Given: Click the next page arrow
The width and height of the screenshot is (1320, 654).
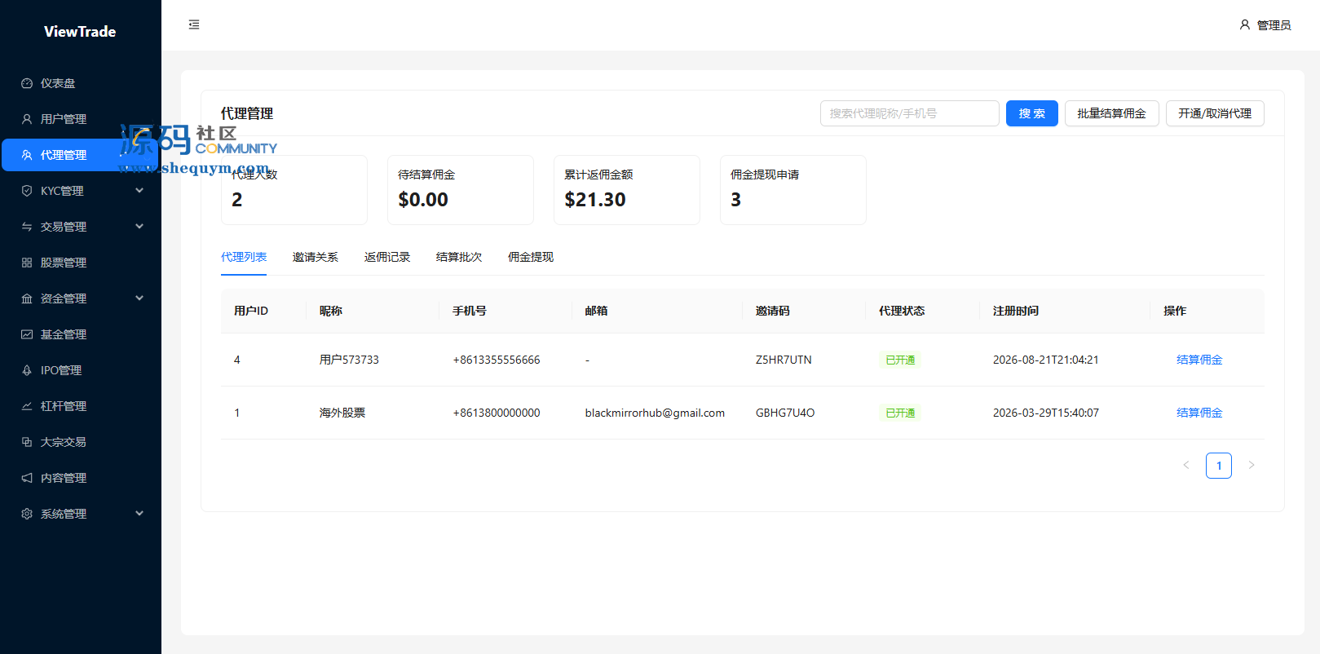Looking at the screenshot, I should (1252, 466).
